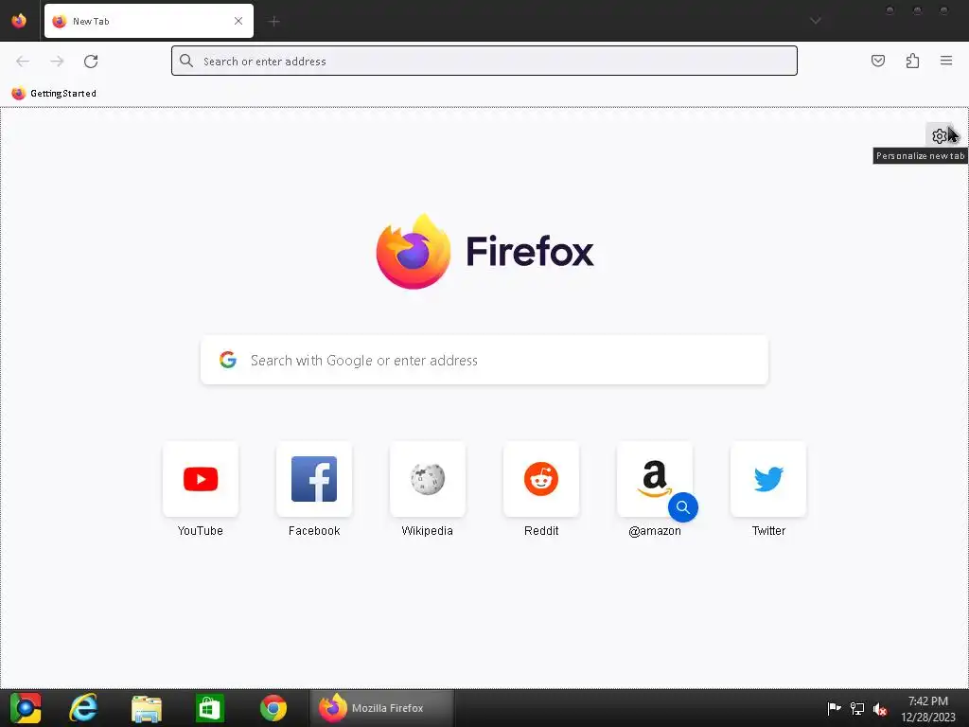Click the Search with Google field

point(484,360)
